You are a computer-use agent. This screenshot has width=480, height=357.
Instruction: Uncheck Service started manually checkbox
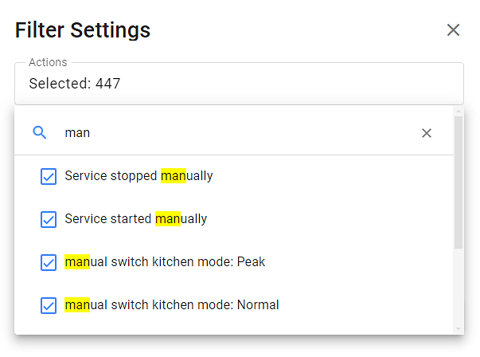(49, 219)
